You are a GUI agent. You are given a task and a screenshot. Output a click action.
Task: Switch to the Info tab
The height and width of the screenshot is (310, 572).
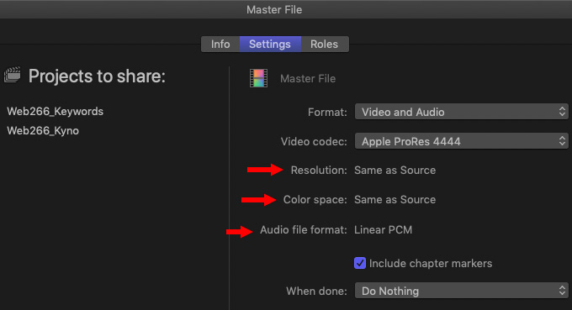coord(220,44)
